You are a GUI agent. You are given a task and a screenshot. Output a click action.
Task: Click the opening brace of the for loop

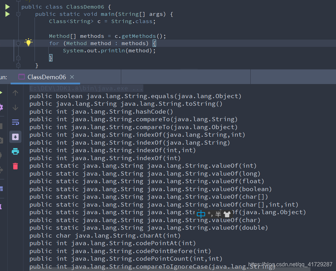(154, 43)
